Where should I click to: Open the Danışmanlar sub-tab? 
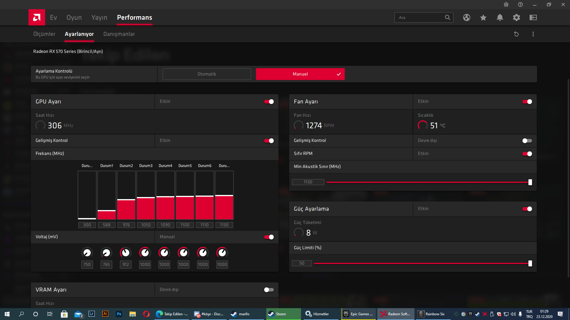click(x=119, y=34)
